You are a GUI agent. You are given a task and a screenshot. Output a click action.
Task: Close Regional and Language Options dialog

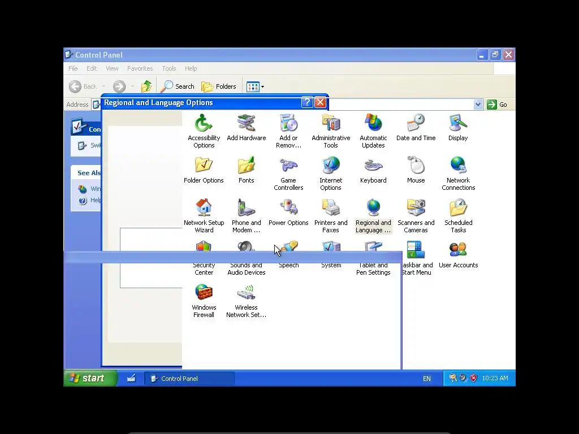coord(320,102)
